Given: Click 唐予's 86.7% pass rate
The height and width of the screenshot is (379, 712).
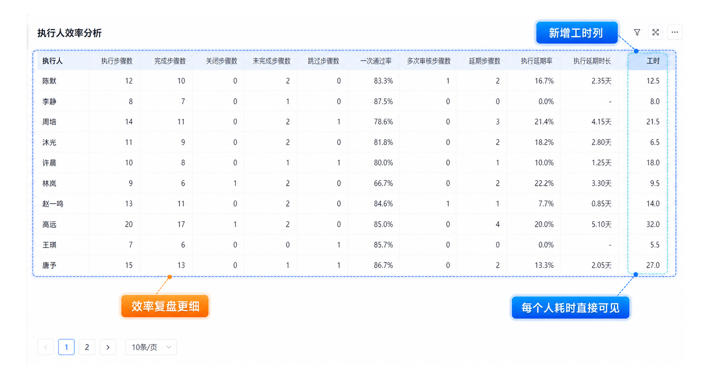Looking at the screenshot, I should [383, 265].
